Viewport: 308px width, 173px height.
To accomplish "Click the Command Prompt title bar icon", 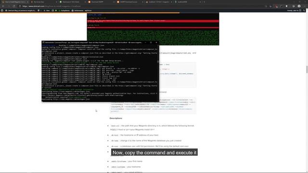I will point(43,42).
